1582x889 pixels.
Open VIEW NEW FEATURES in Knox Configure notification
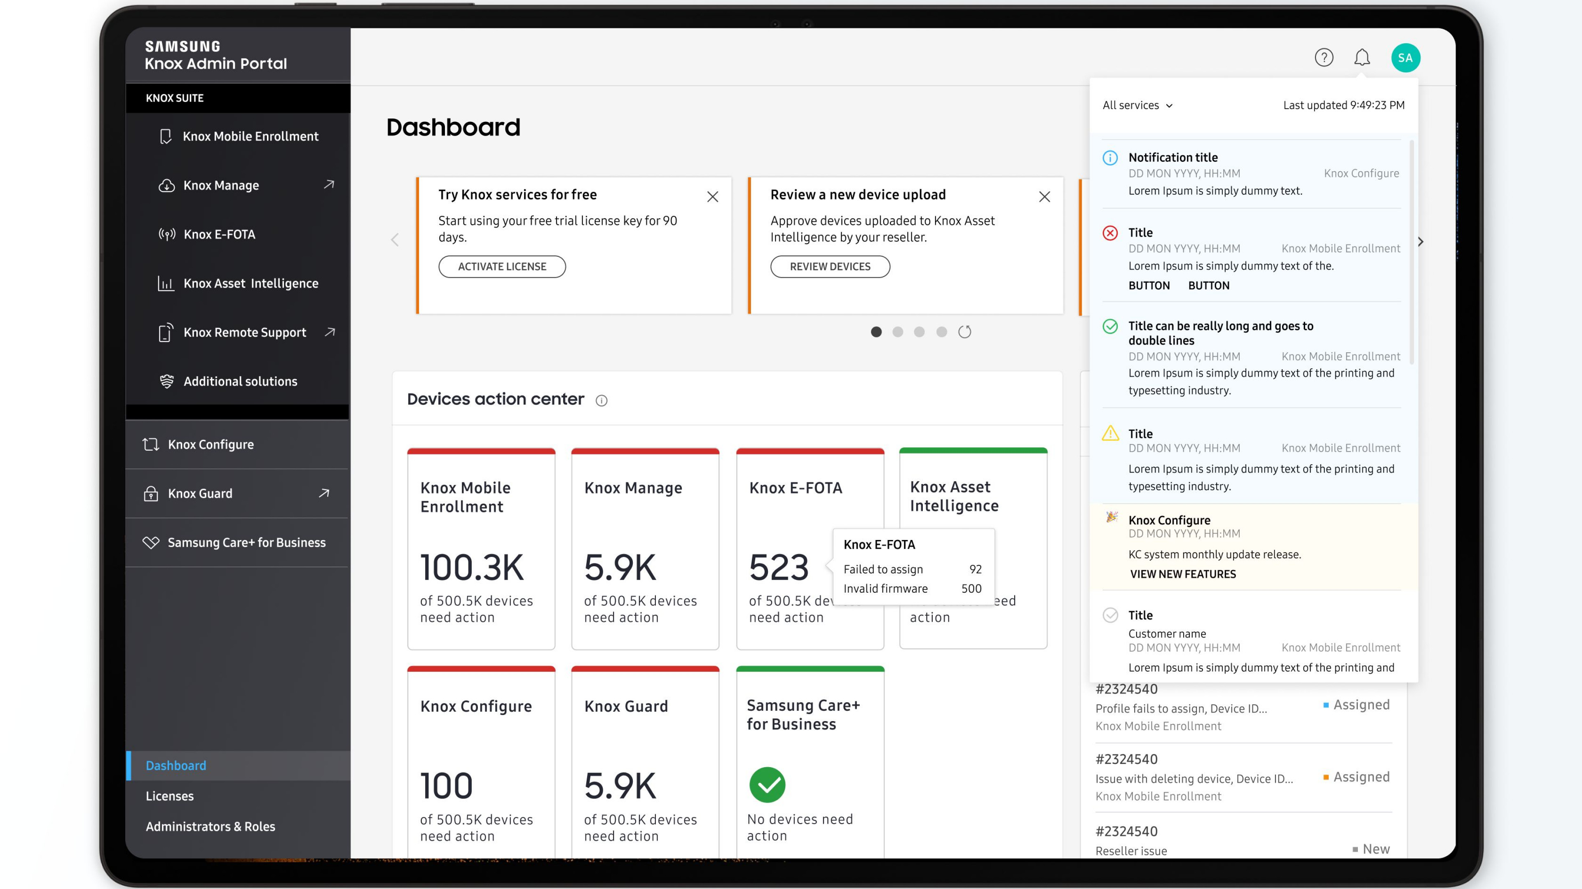(x=1183, y=574)
